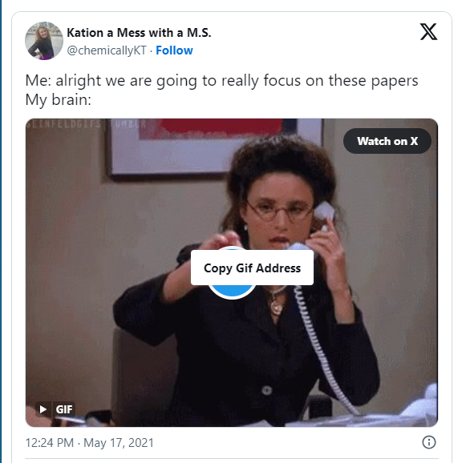The image size is (462, 463).
Task: Open Katie's profile avatar picture
Action: (x=44, y=41)
